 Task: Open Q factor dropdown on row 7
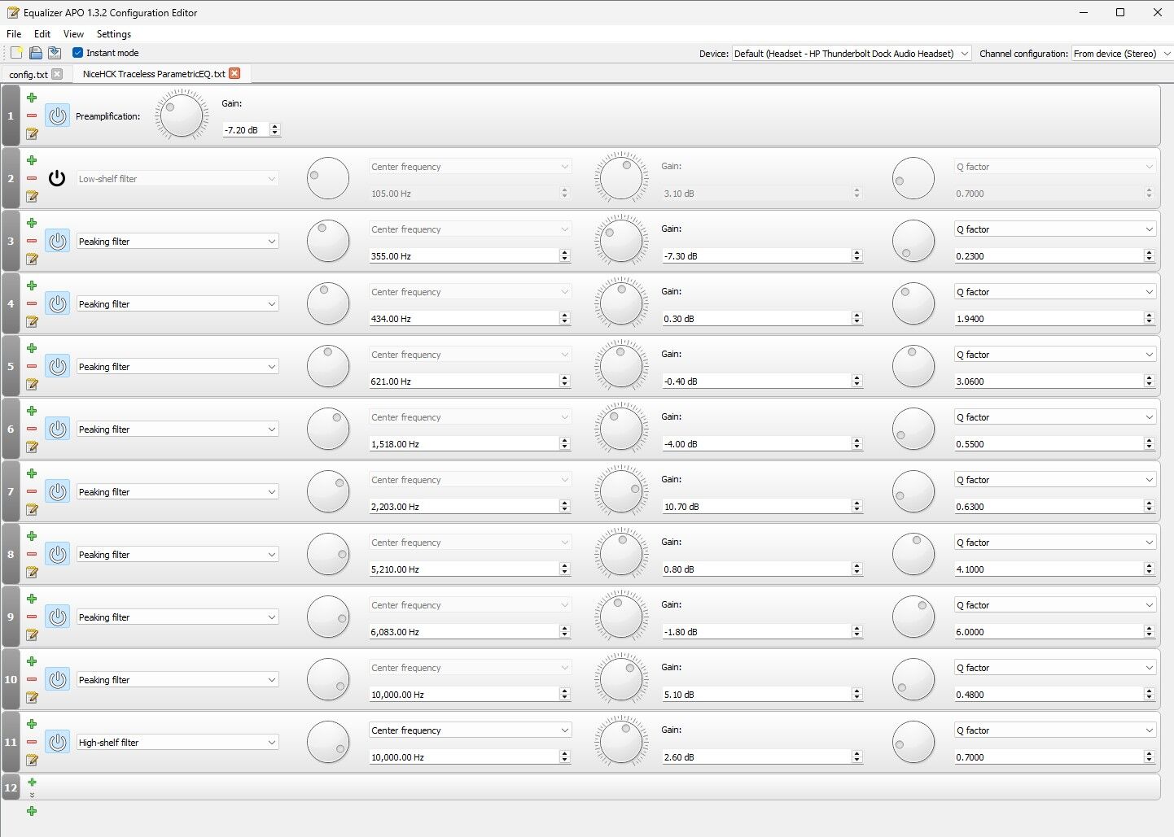coord(1054,480)
